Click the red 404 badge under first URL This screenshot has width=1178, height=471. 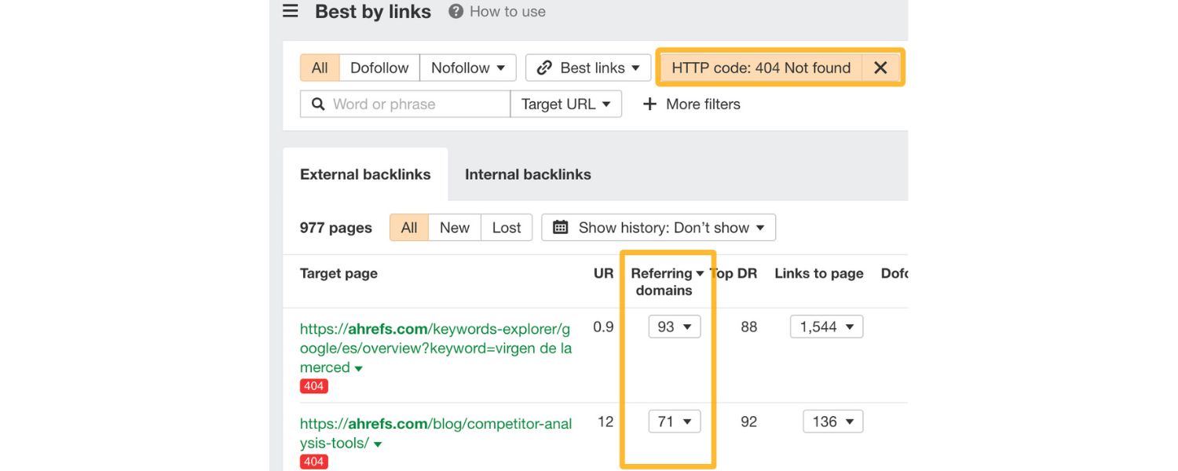coord(313,385)
